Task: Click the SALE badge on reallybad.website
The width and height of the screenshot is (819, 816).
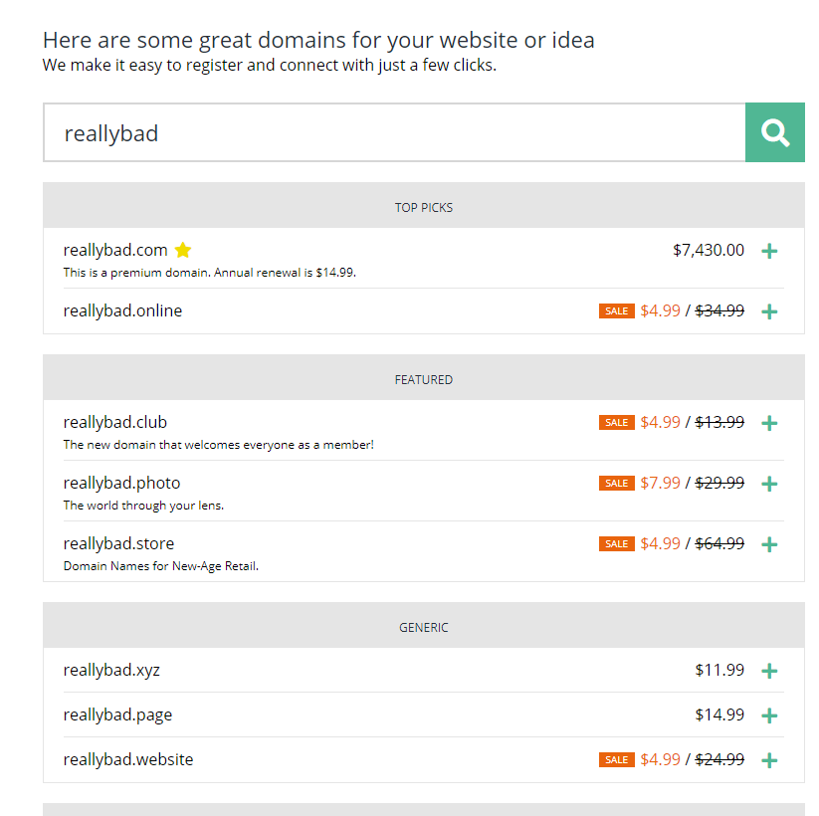Action: [616, 760]
